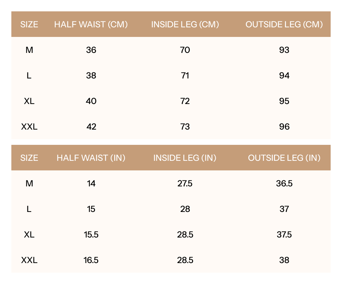The image size is (342, 284).
Task: Select the XXL inside leg value 28.5
Action: point(185,260)
